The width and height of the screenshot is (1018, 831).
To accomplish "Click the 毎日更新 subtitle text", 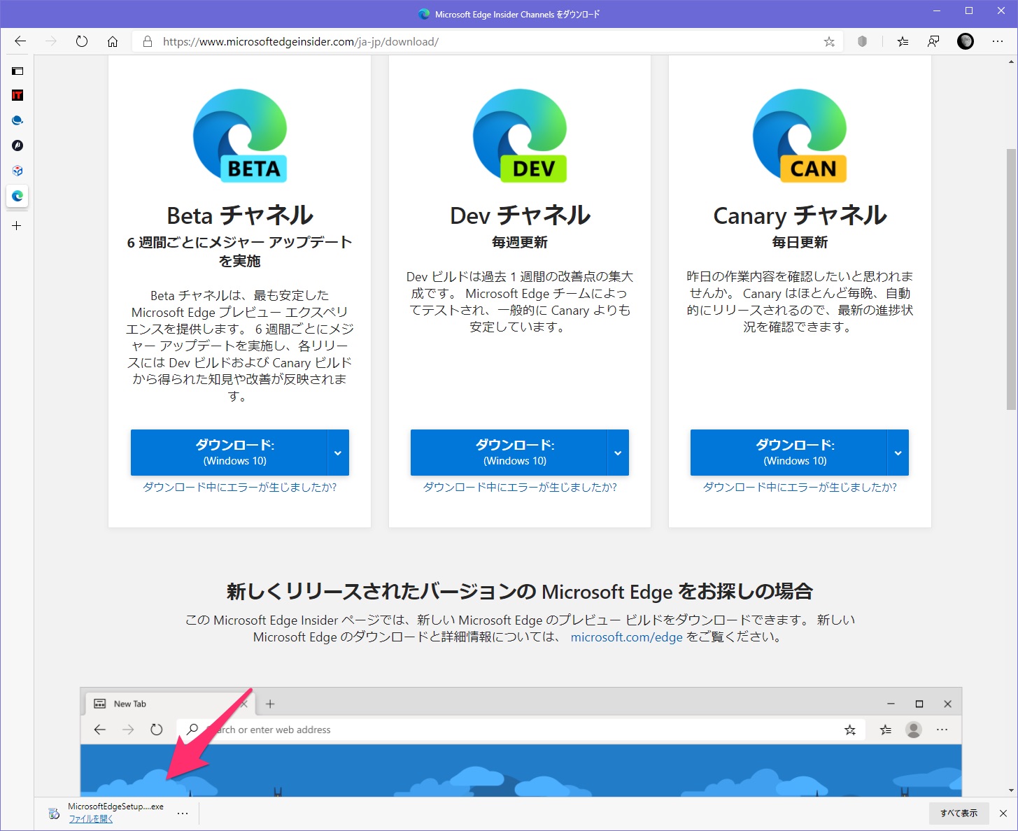I will (800, 242).
